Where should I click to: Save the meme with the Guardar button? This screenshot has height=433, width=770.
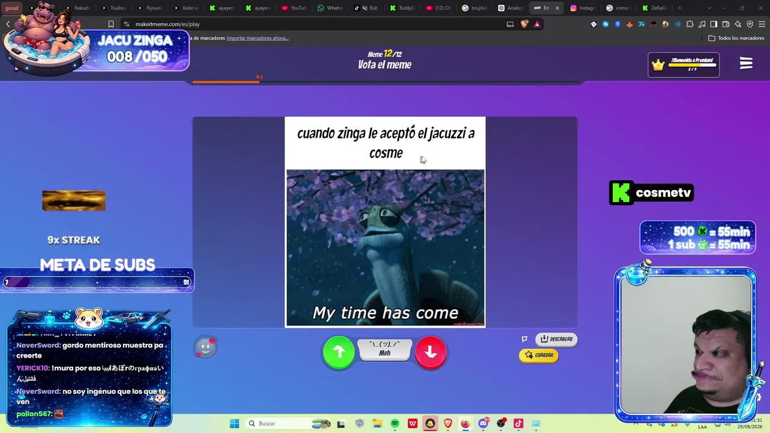coord(538,355)
